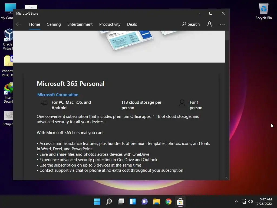277x208 pixels.
Task: Click the Microsoft 365 Personal title
Action: (x=71, y=83)
